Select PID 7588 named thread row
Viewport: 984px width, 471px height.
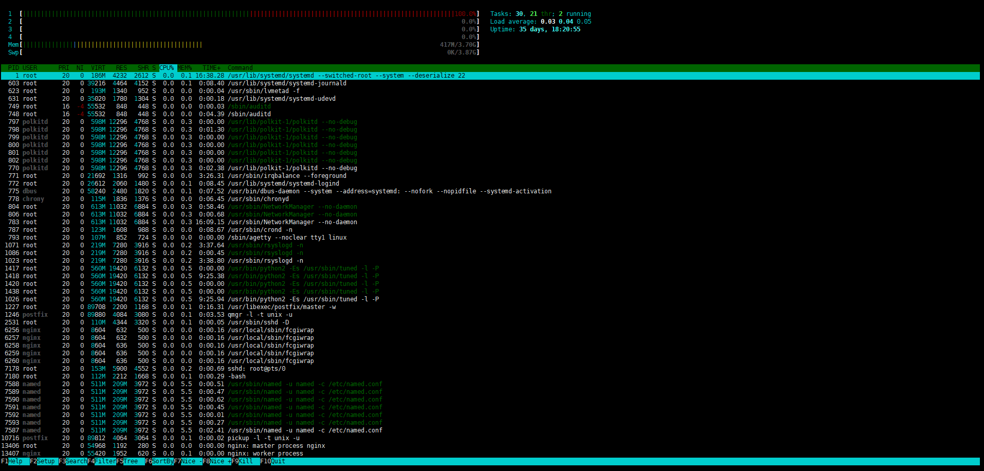(x=490, y=384)
